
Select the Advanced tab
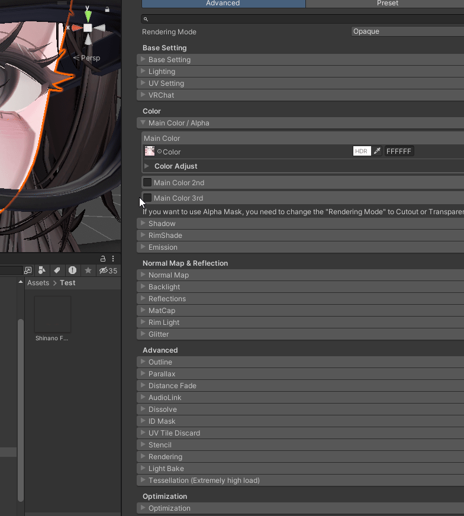click(x=223, y=4)
